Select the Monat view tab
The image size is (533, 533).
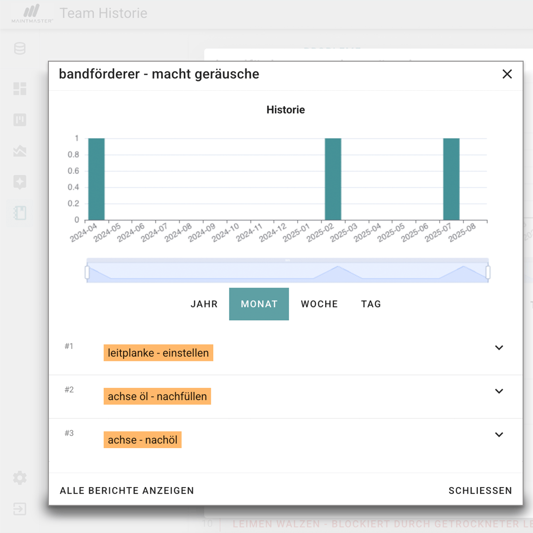click(x=259, y=304)
